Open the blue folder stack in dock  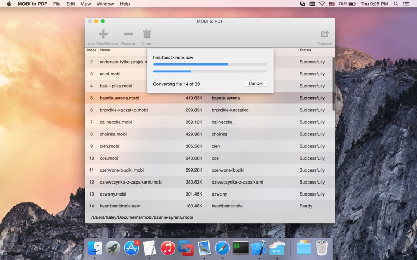(304, 249)
